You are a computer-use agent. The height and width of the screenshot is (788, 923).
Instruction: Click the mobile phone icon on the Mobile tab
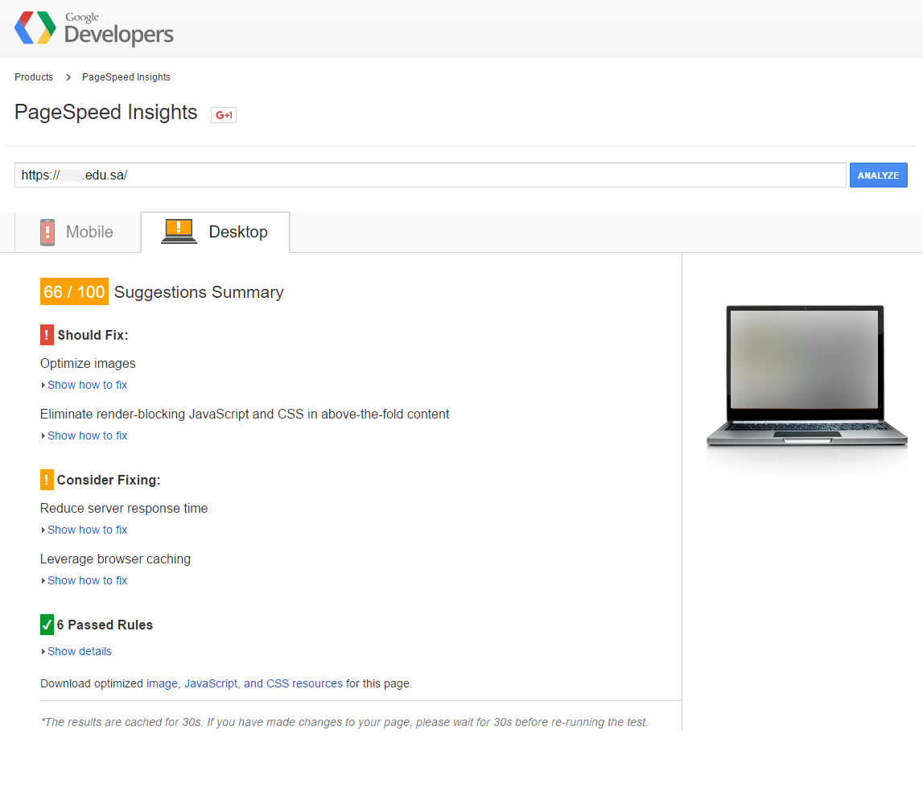[47, 233]
